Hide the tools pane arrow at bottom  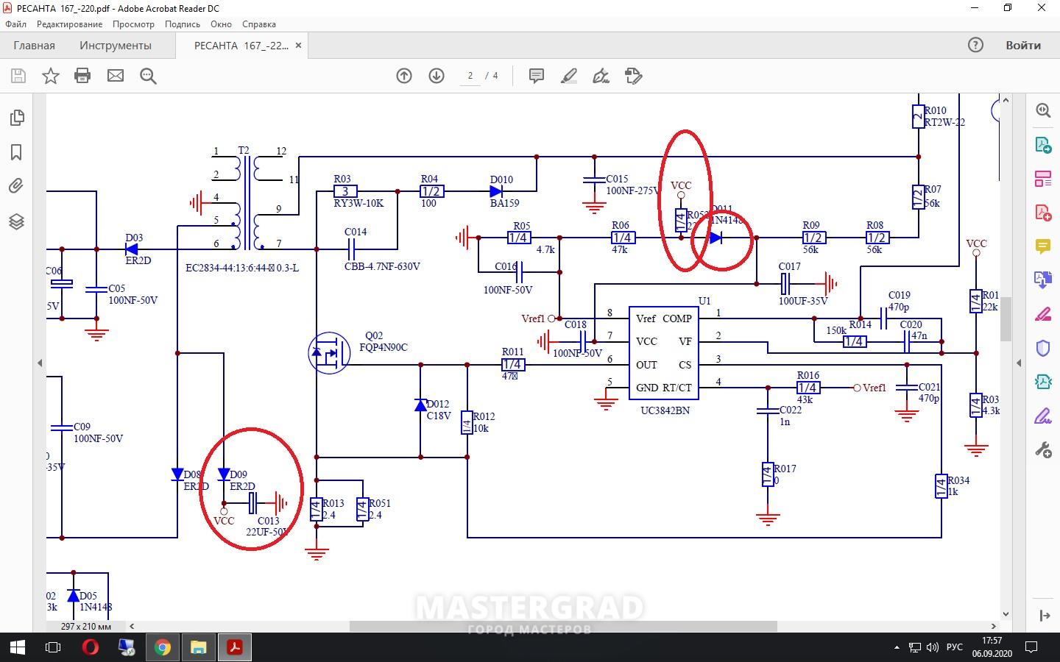1043,615
